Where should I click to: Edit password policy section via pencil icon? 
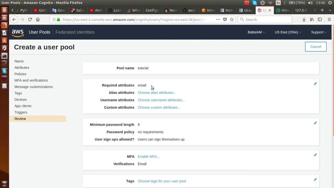coord(315,123)
